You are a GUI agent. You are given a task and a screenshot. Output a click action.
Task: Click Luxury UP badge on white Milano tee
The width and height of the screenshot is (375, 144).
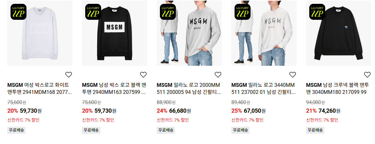tap(242, 12)
